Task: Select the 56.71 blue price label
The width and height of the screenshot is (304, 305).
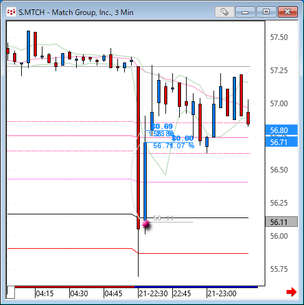Action: [x=282, y=142]
